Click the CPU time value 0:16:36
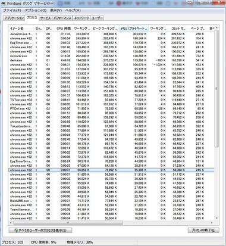This screenshot has width=226, height=246. [65, 56]
